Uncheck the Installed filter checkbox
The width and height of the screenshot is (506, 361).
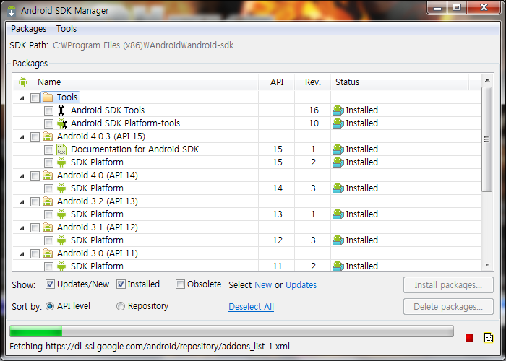pos(121,284)
